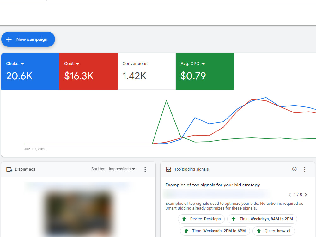This screenshot has height=237, width=316.
Task: Click the $16.3K cost value
Action: pyautogui.click(x=79, y=76)
